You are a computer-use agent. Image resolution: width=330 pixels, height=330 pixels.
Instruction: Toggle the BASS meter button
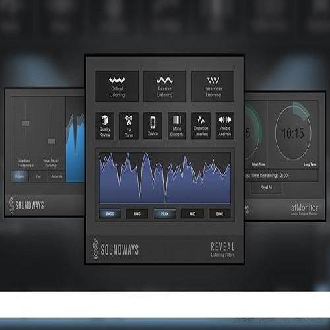110,214
